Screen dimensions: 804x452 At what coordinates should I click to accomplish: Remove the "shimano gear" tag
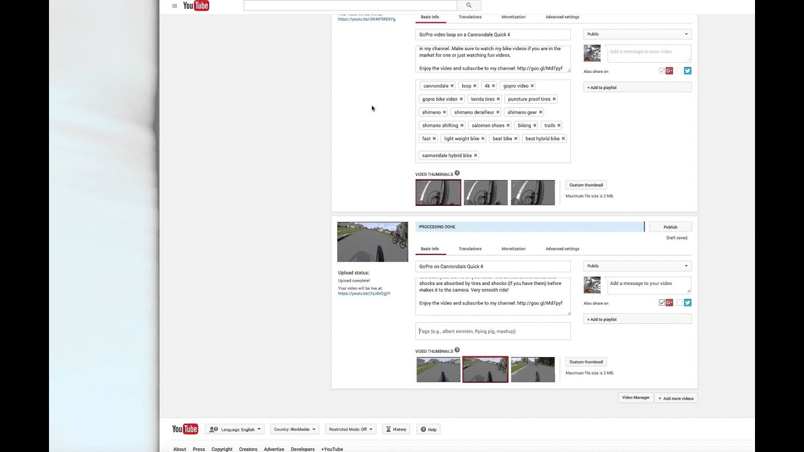[540, 112]
